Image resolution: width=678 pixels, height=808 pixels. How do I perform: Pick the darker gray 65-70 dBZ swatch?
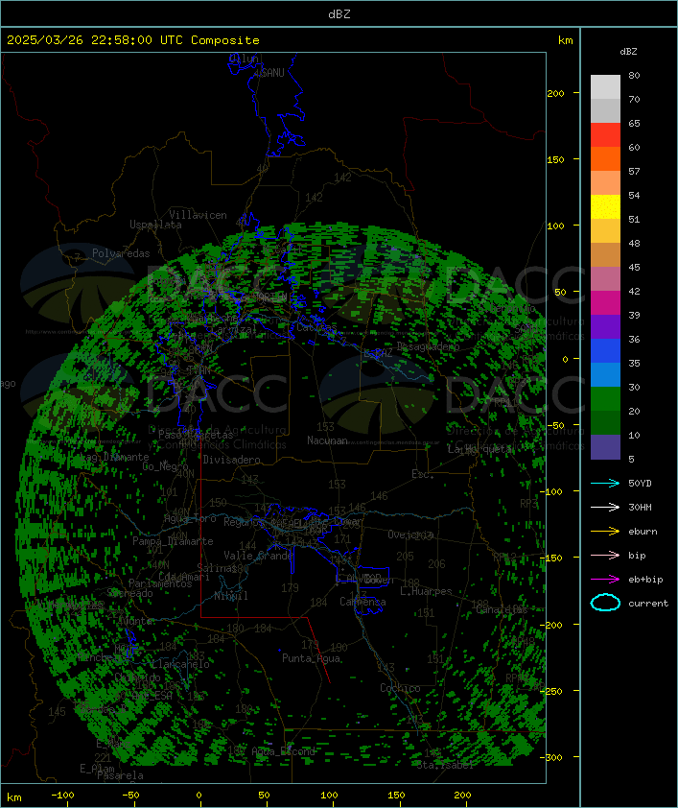(x=605, y=110)
